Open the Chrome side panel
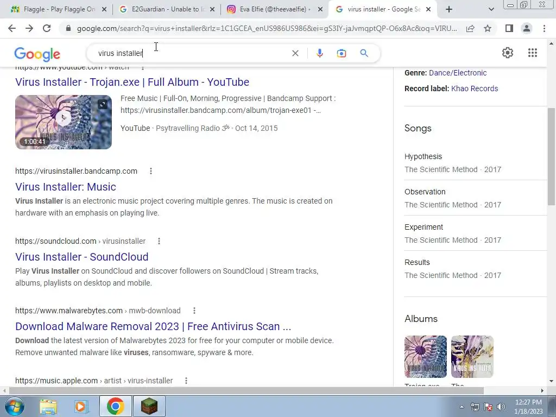This screenshot has height=417, width=556. (x=509, y=28)
